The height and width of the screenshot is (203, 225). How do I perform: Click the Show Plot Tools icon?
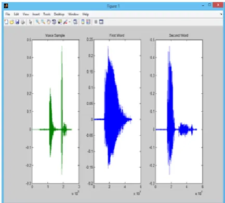click(x=101, y=22)
